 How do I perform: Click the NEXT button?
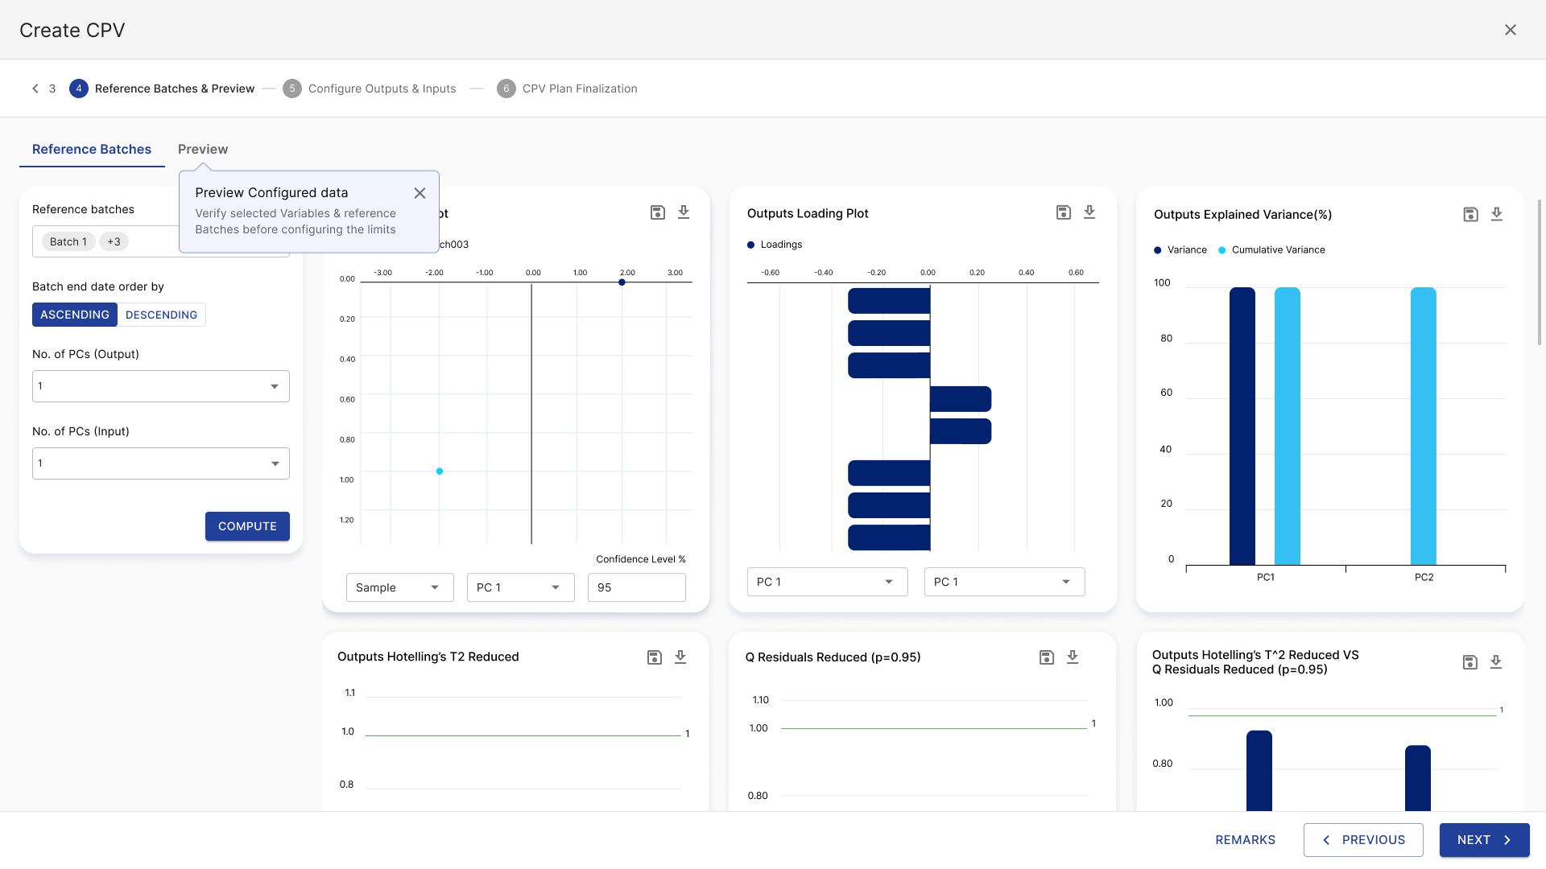click(x=1485, y=840)
